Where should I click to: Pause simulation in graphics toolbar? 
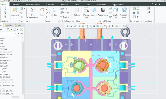(120, 26)
